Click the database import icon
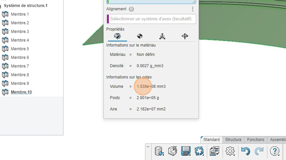 (159, 151)
